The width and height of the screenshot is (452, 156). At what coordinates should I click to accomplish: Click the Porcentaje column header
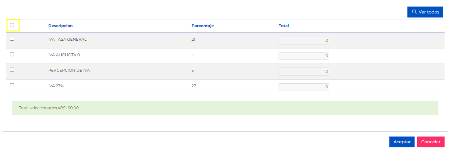(203, 26)
